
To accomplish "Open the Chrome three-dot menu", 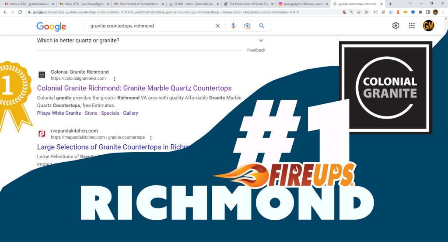I will click(443, 12).
